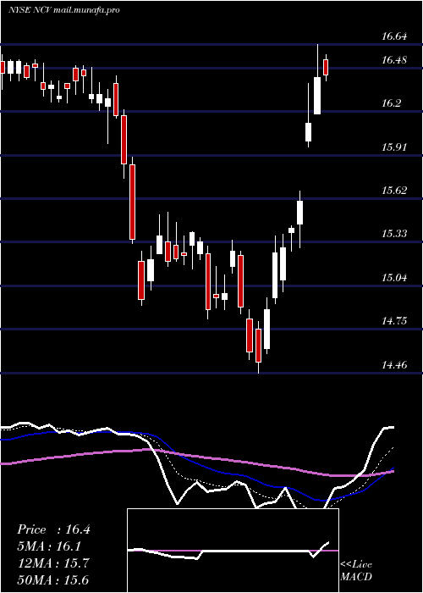
Task: Click the '50MA : 15.6' readout
Action: click(x=53, y=579)
